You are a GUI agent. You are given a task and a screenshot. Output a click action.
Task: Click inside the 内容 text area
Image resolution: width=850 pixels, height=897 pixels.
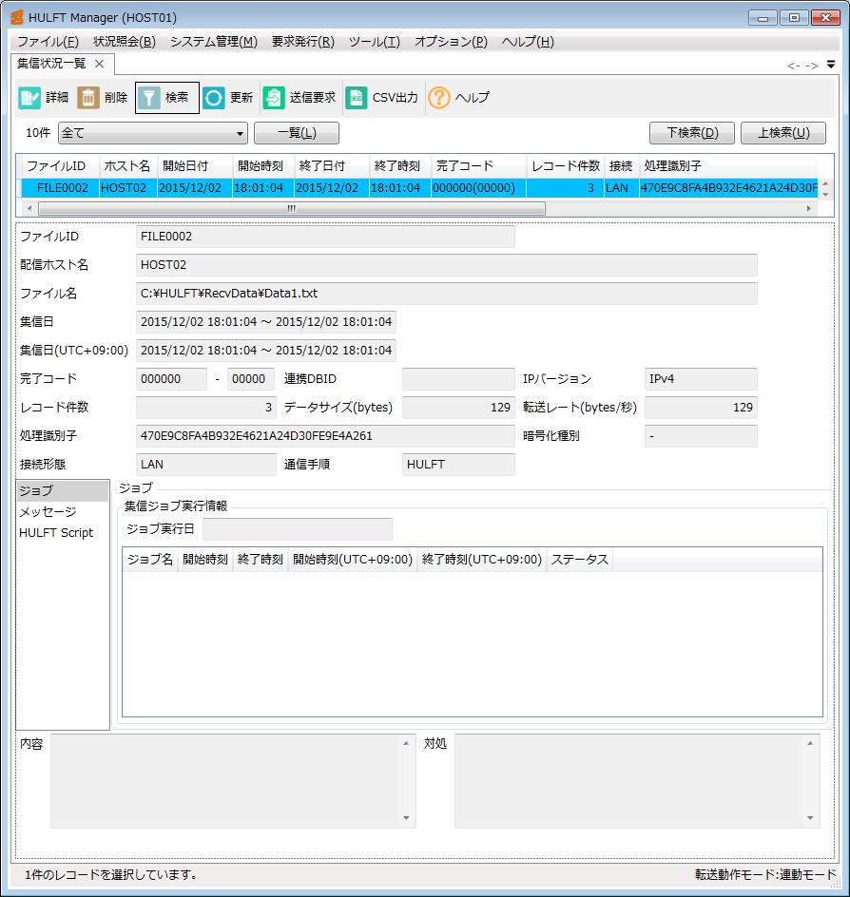pos(226,781)
